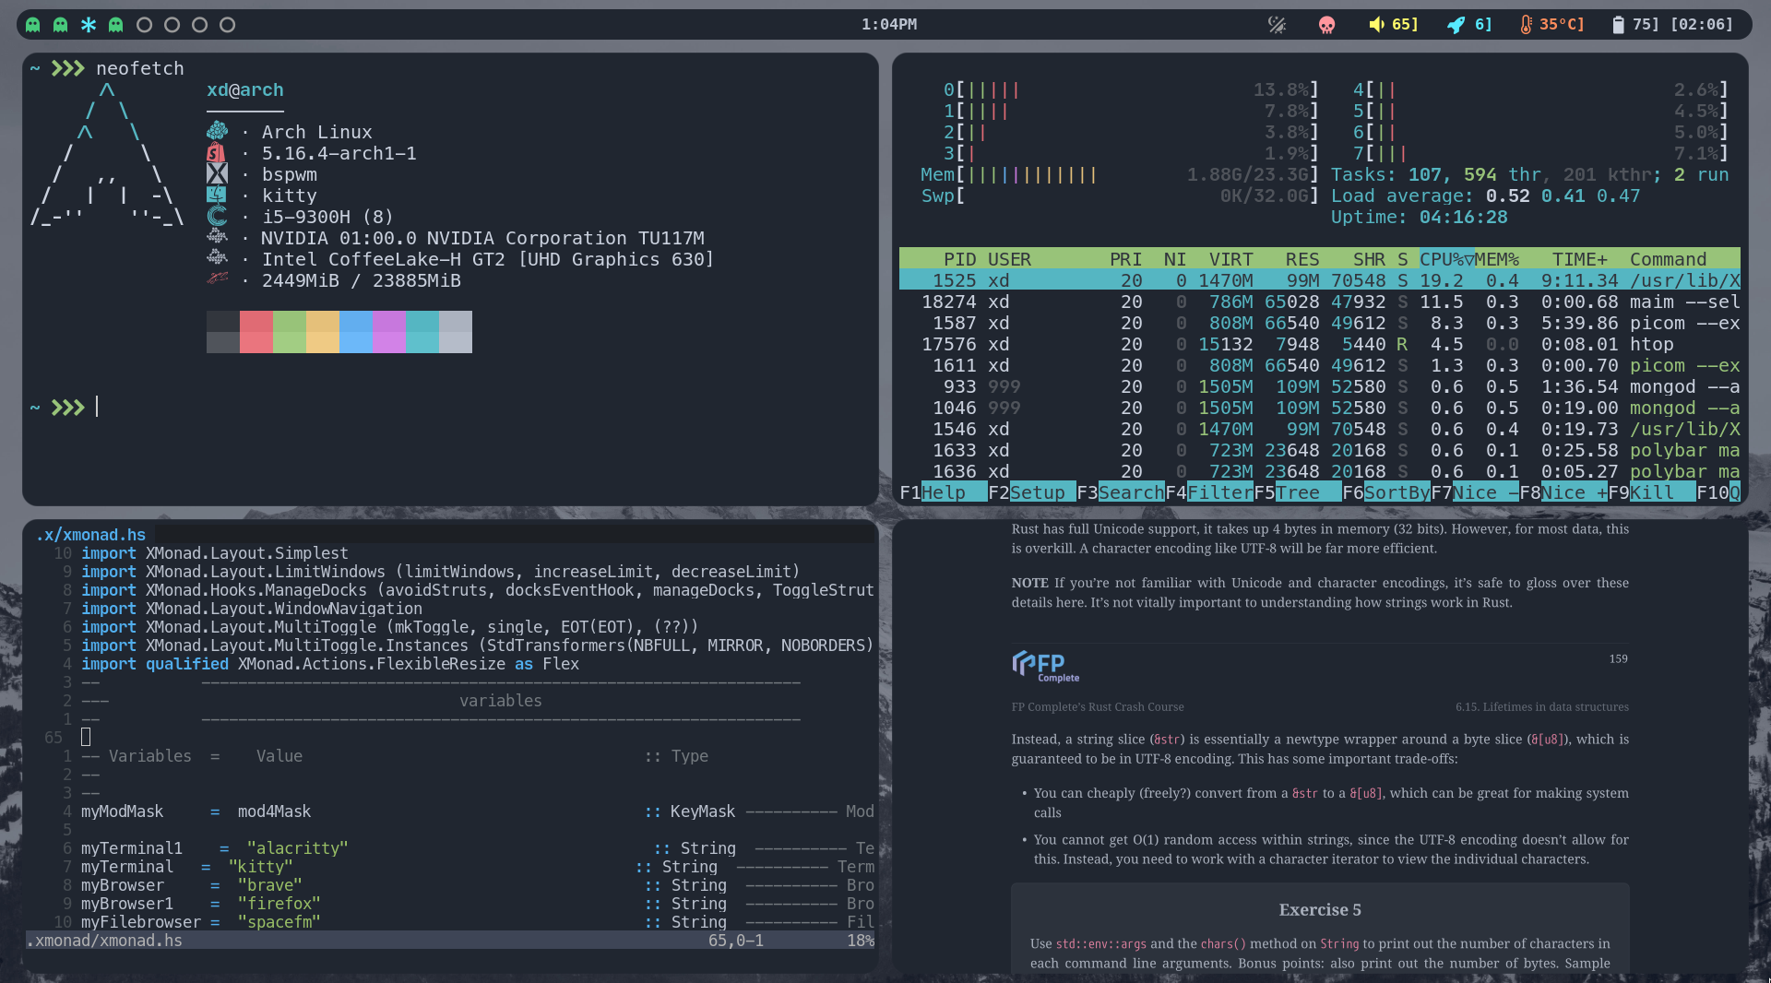Click F3 Search in htop
The image size is (1771, 983).
click(1121, 492)
